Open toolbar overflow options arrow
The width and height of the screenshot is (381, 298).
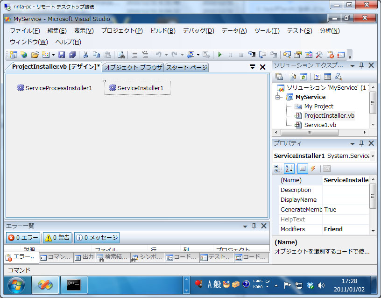350,57
